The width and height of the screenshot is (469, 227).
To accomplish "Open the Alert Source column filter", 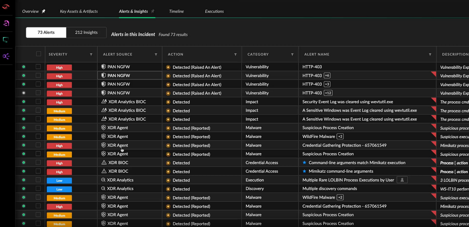I will tap(156, 54).
